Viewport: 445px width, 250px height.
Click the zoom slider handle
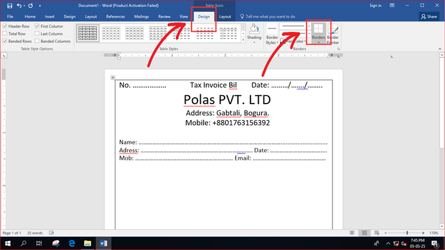click(407, 233)
